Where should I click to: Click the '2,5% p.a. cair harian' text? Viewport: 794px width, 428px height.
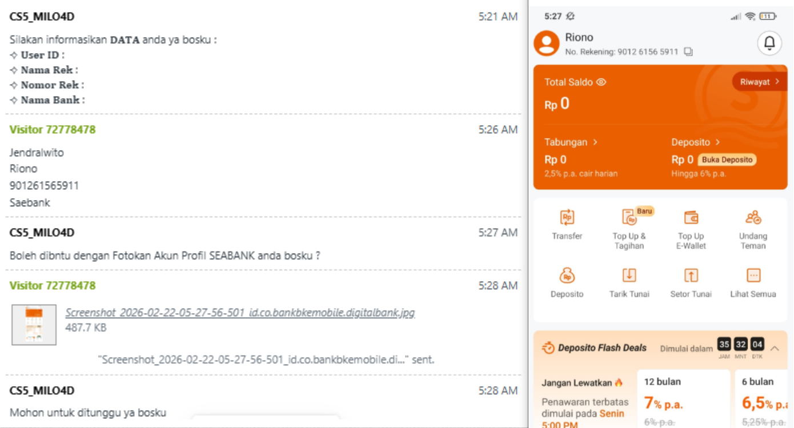(x=581, y=173)
